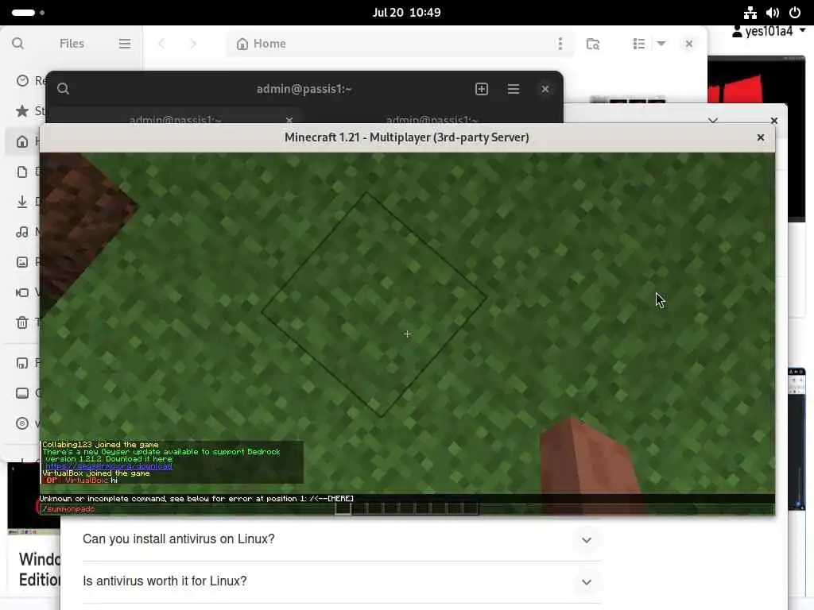The image size is (814, 610).
Task: Open Trash icon in Files sidebar
Action: pyautogui.click(x=22, y=322)
